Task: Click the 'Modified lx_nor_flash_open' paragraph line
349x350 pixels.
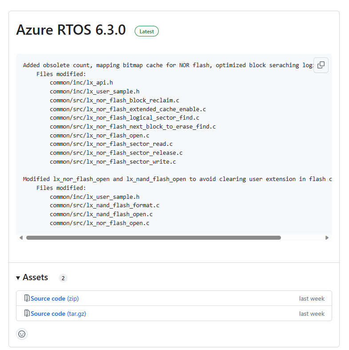Action: (x=177, y=179)
